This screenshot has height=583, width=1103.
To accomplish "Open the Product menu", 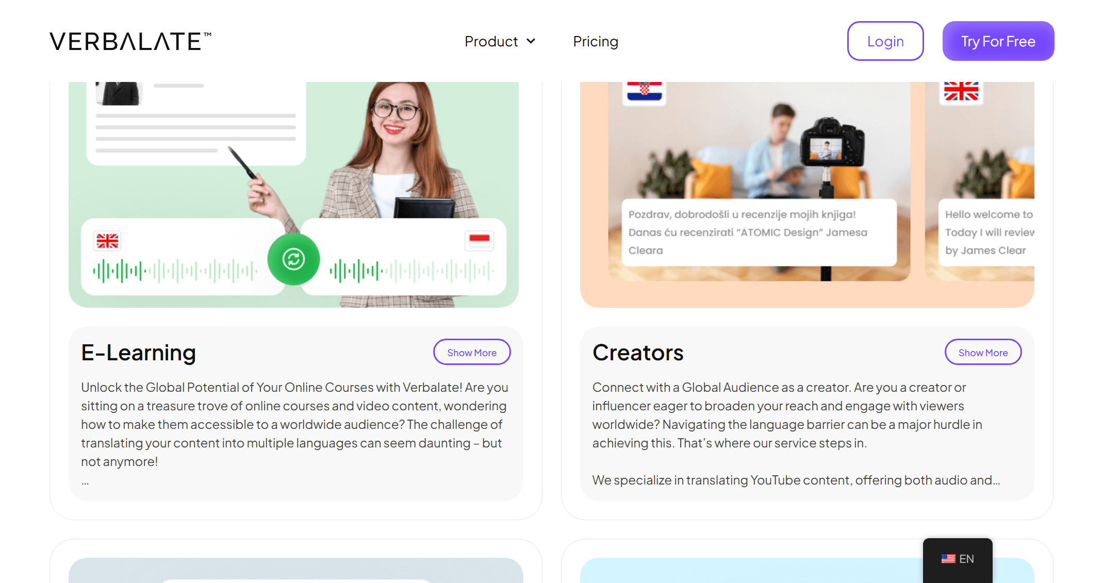I will [x=500, y=41].
